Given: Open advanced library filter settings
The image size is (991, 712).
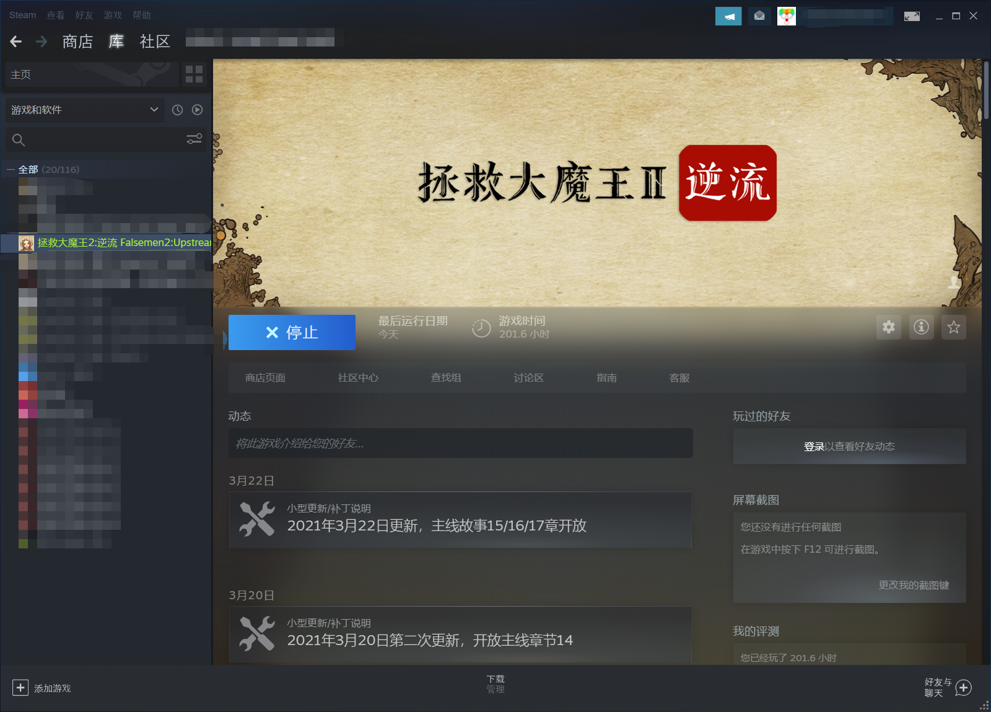Looking at the screenshot, I should tap(194, 139).
